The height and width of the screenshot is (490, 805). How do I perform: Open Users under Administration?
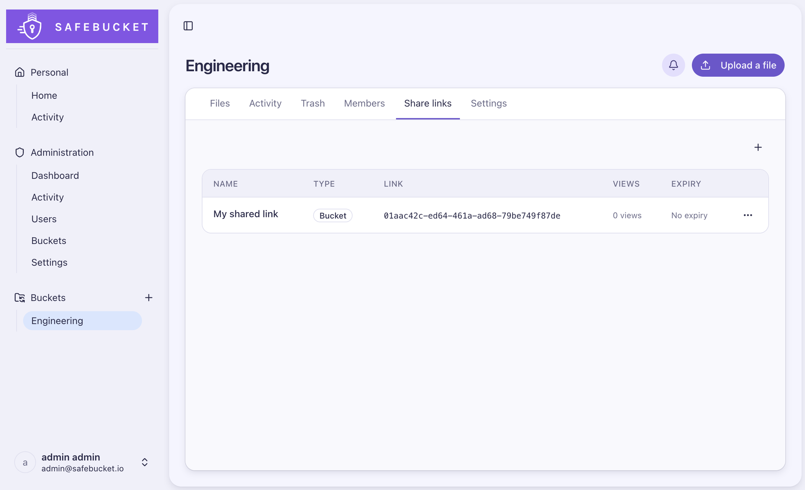[x=44, y=219]
